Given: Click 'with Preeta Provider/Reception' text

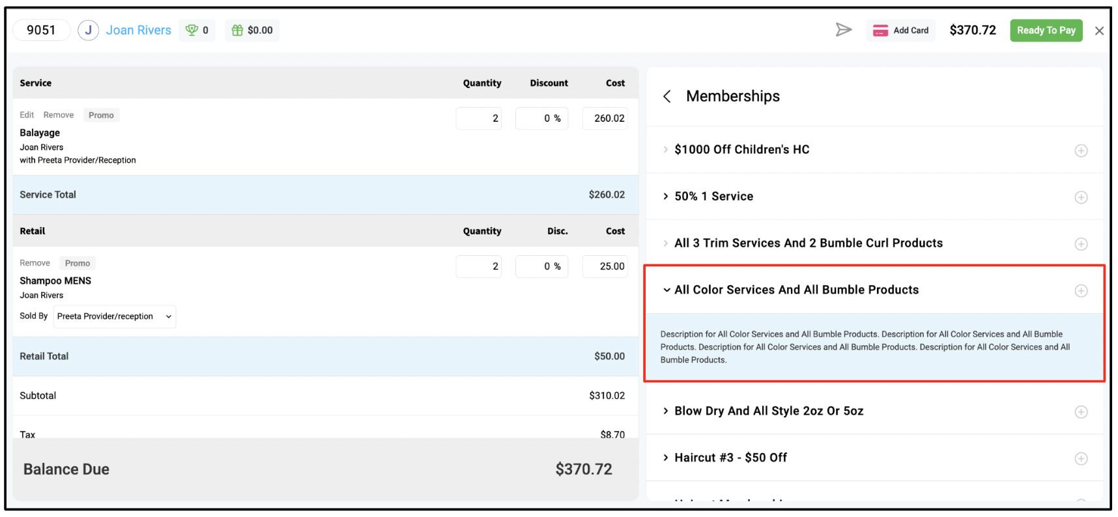Looking at the screenshot, I should (x=78, y=160).
